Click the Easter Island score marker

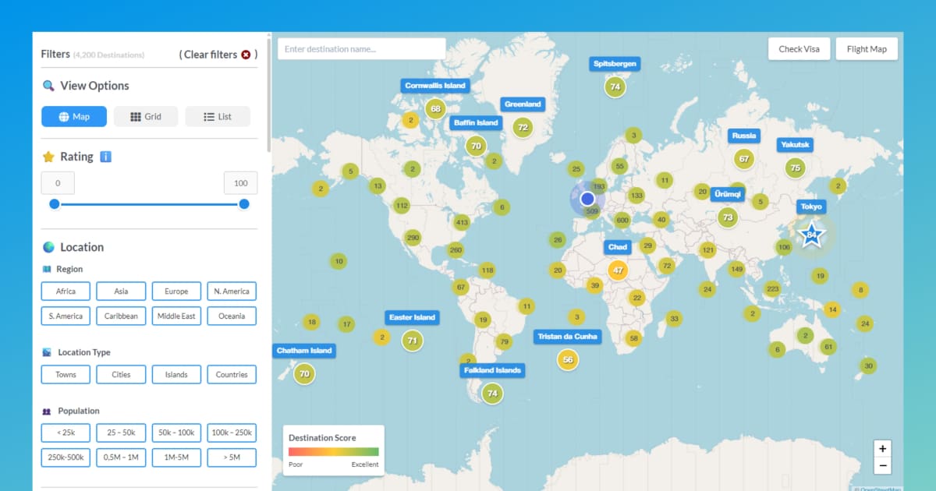(x=412, y=341)
